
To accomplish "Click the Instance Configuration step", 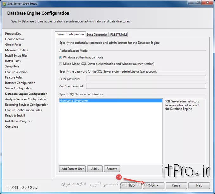I will [x=20, y=83].
